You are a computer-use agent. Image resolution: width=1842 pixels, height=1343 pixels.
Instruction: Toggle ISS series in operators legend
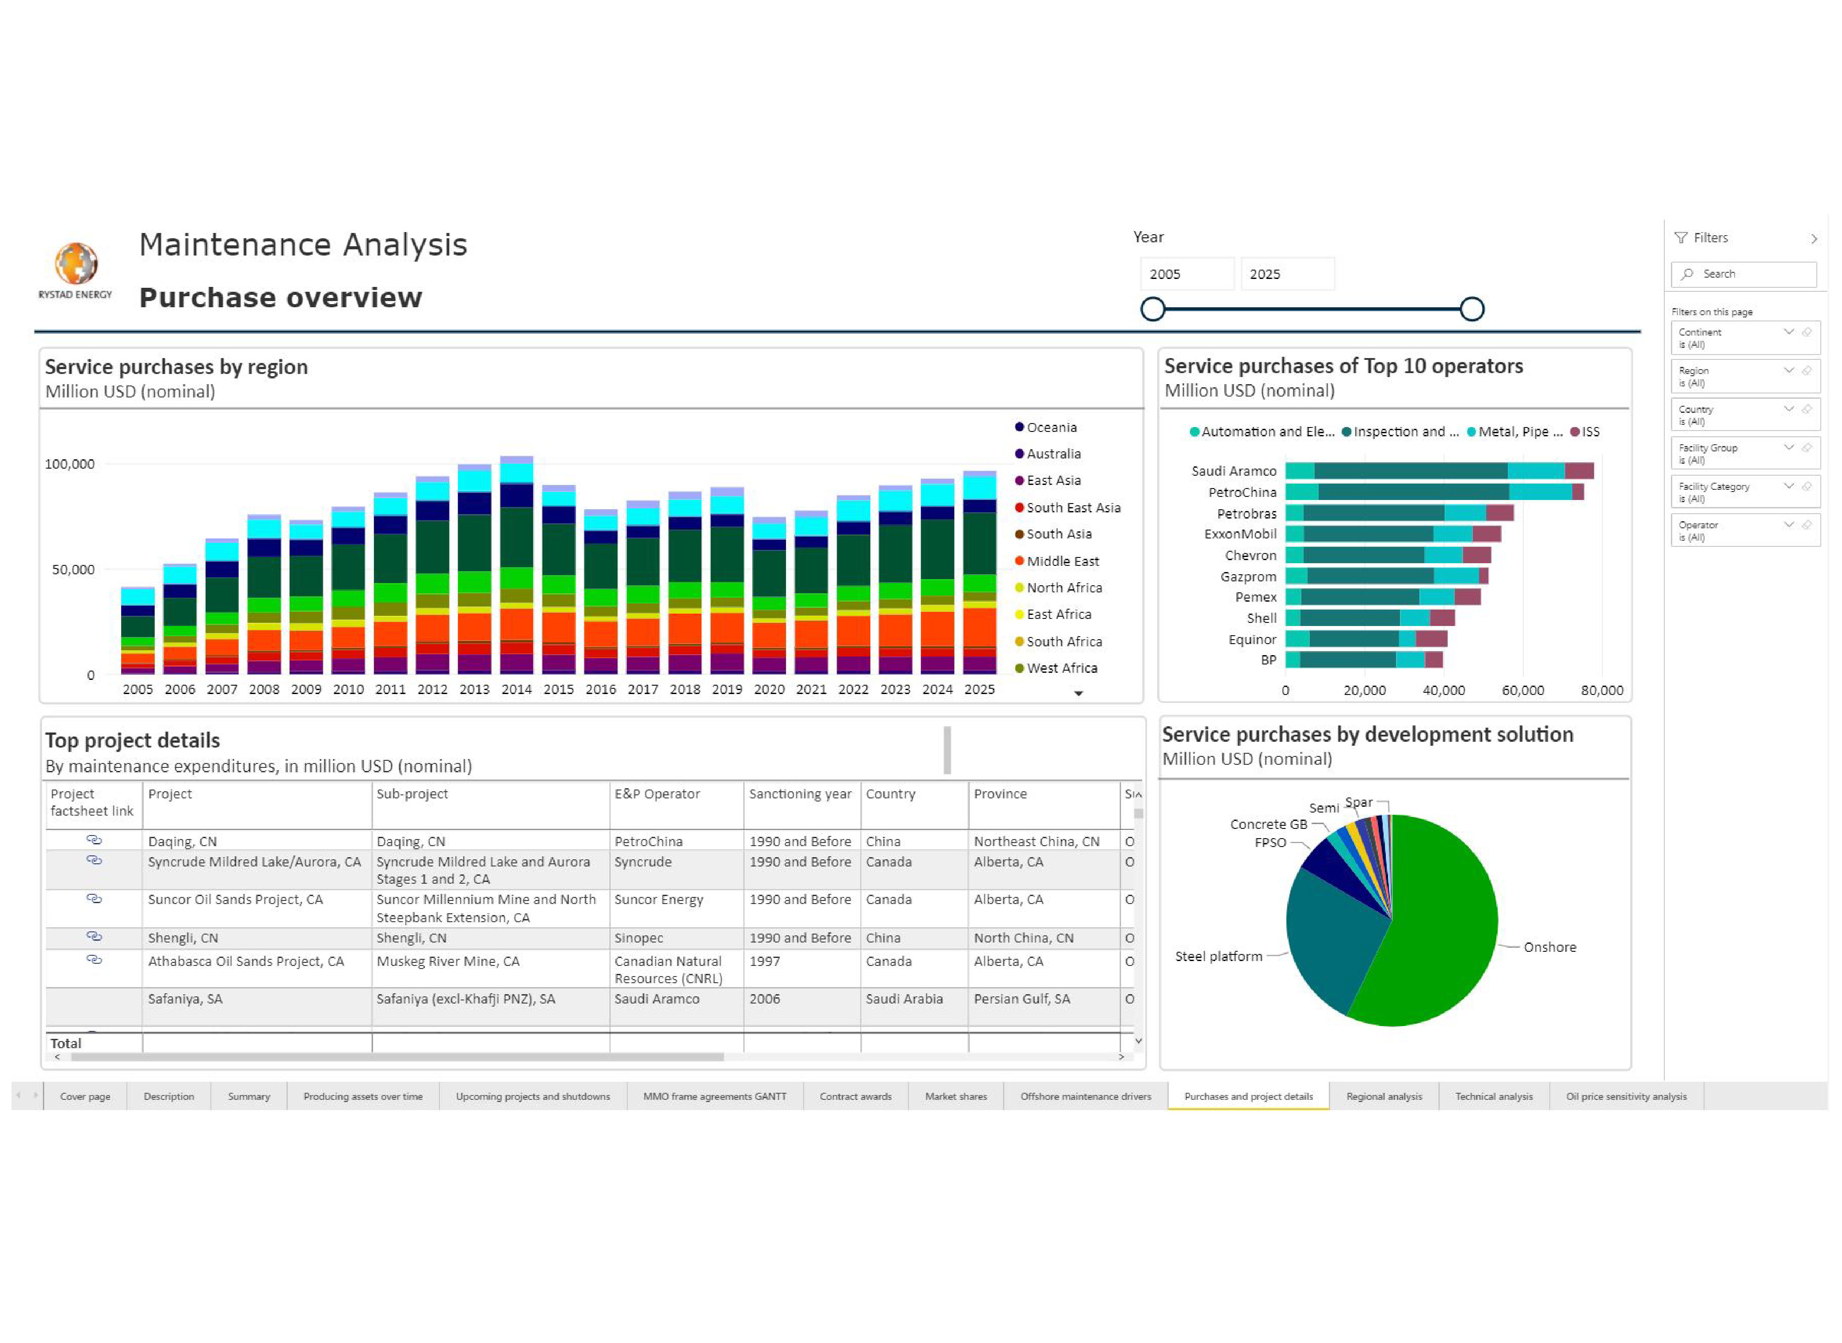(x=1589, y=431)
